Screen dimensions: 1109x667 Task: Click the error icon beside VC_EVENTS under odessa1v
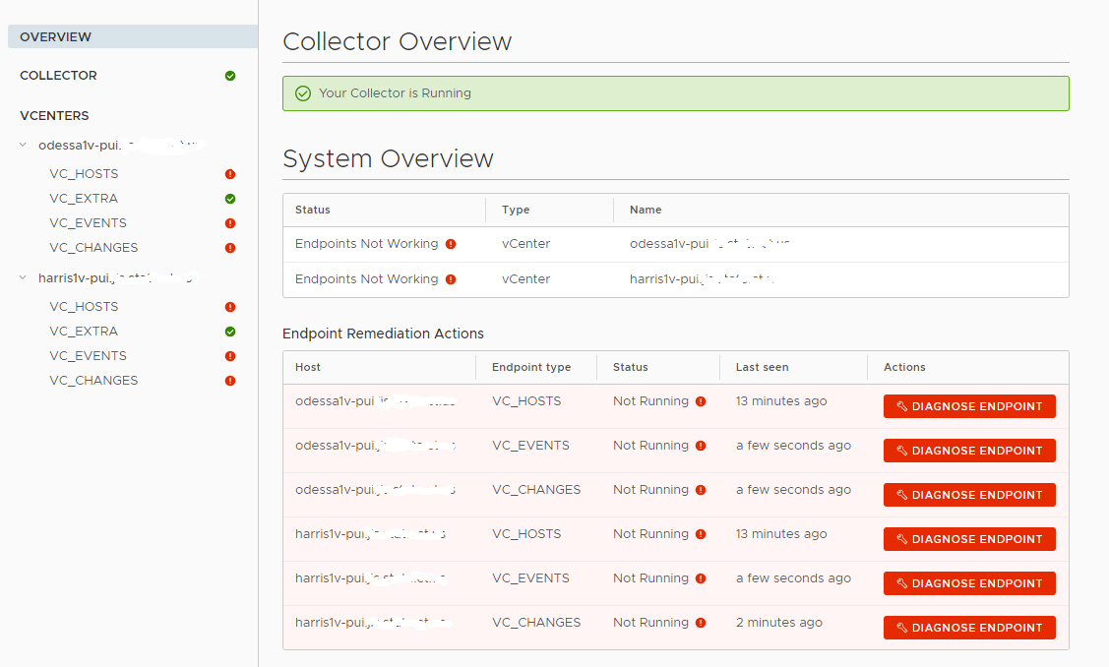229,222
